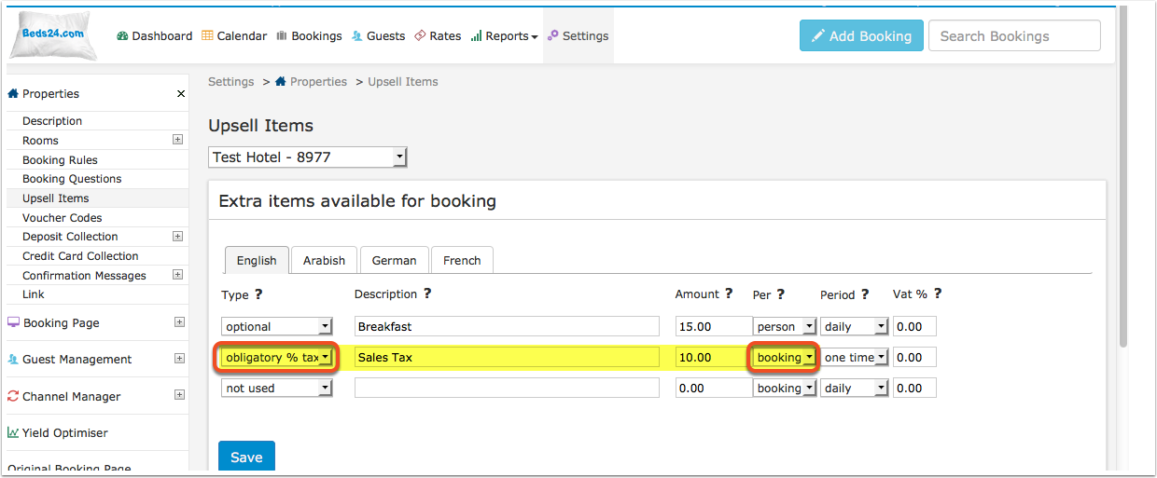Click the Per help question mark
Screen dimensions: 1157x478
pos(780,294)
